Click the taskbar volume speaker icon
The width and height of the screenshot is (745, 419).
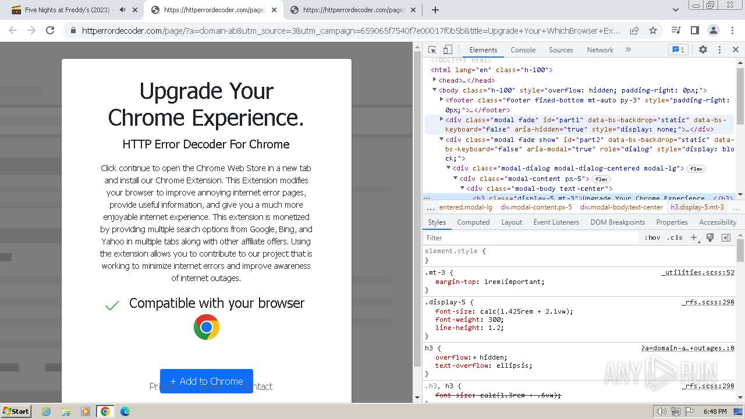pos(661,411)
